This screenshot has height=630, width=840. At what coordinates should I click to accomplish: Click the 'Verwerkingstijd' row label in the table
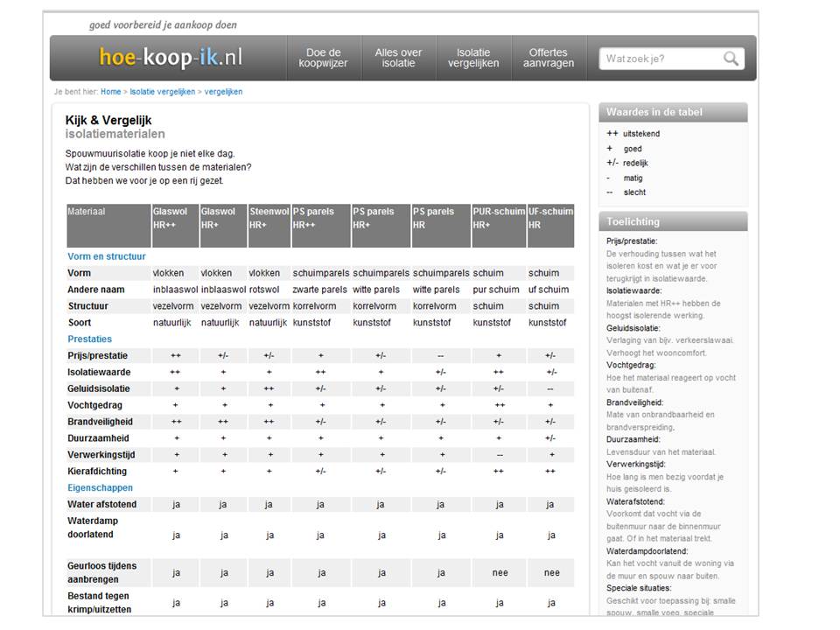(x=101, y=455)
